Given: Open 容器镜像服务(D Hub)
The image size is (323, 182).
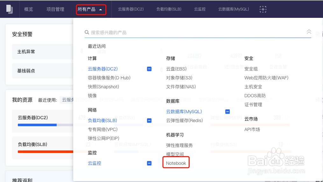Looking at the screenshot, I should click(109, 78).
